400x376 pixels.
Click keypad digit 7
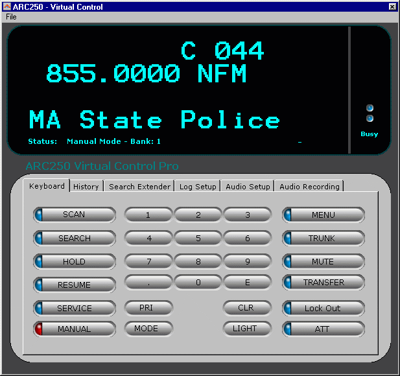pyautogui.click(x=148, y=261)
